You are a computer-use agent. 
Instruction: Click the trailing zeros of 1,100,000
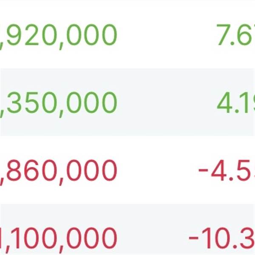[92, 238]
